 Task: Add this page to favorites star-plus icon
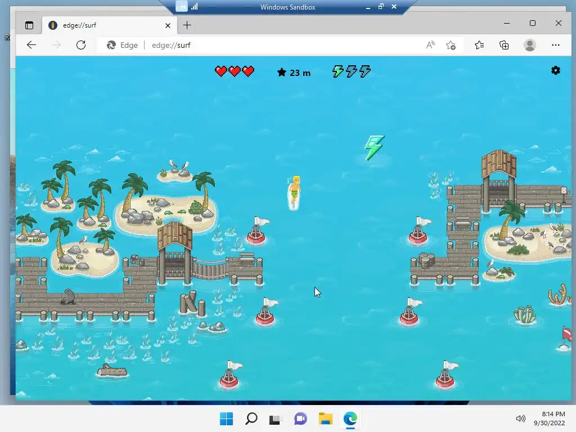pos(451,45)
